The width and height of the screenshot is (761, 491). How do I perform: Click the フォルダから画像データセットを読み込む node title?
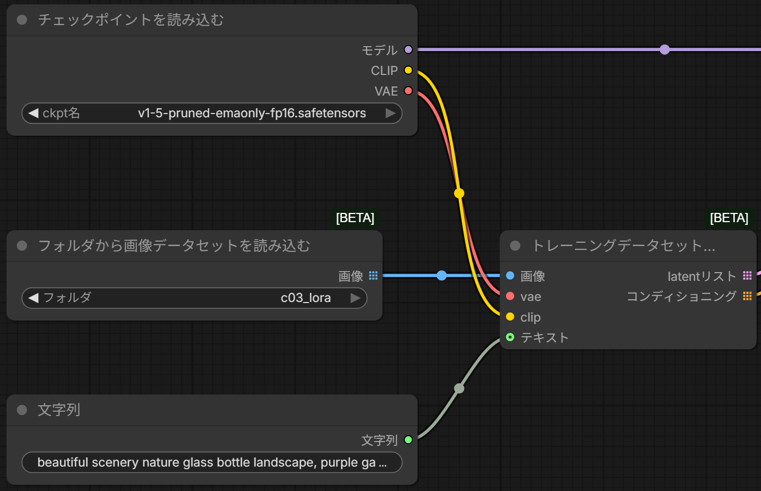(174, 246)
